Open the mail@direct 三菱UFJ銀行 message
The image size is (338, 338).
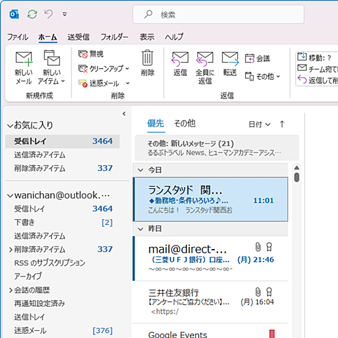tap(211, 258)
